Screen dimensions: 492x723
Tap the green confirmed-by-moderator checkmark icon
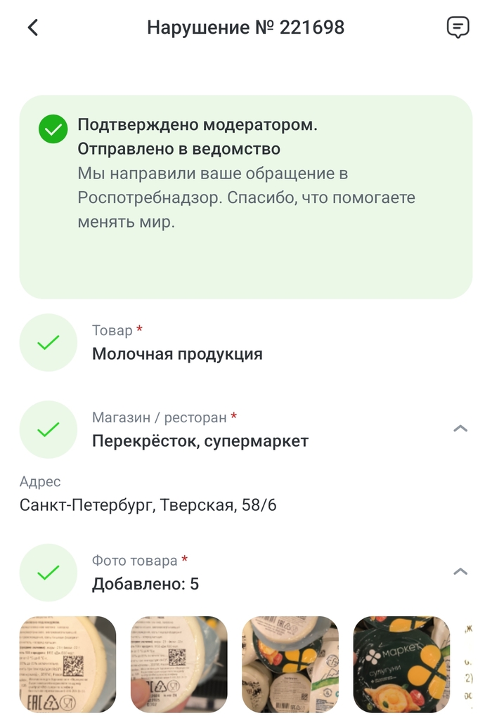click(53, 129)
